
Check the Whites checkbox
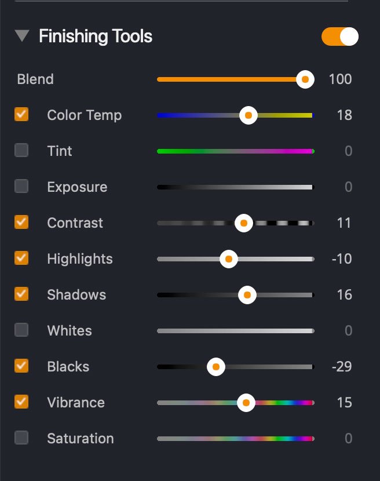tap(21, 330)
